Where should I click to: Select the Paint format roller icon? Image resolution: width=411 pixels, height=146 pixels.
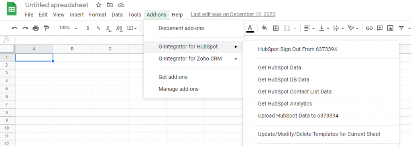(x=46, y=28)
